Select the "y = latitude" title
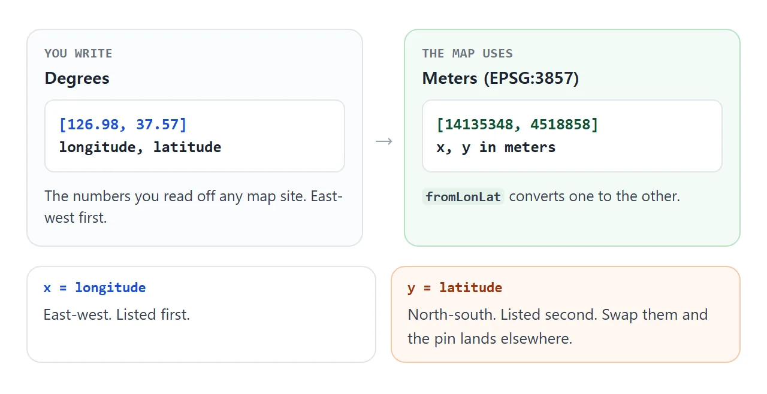 (455, 287)
